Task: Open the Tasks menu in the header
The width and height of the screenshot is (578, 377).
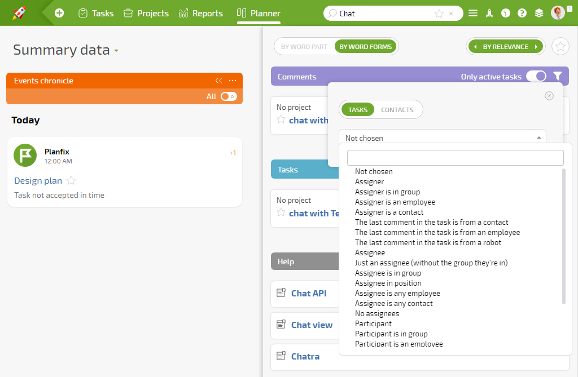Action: [96, 14]
